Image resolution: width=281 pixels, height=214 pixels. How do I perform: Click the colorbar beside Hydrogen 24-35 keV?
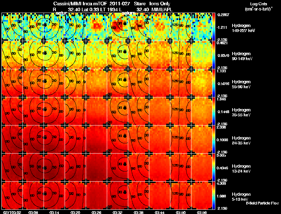(214, 140)
